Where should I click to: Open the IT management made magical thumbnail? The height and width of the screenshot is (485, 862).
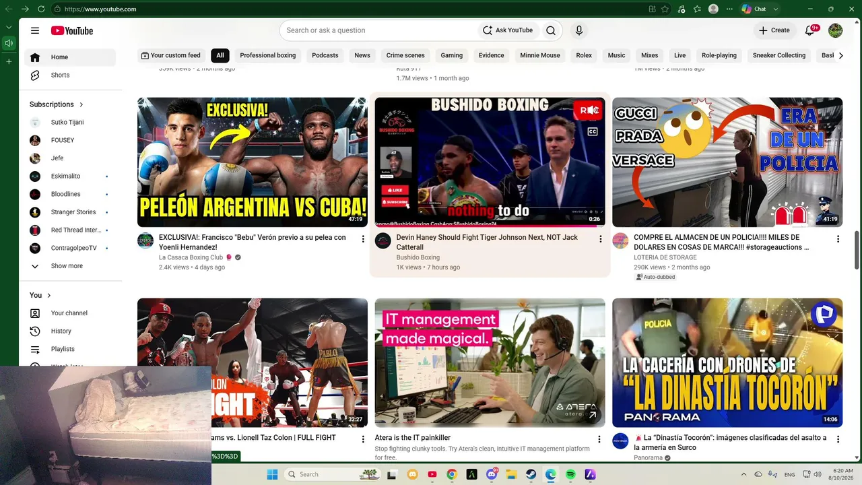(x=490, y=363)
